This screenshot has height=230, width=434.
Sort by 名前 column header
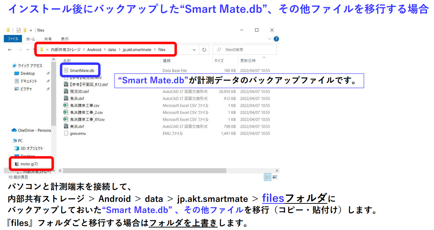[67, 61]
